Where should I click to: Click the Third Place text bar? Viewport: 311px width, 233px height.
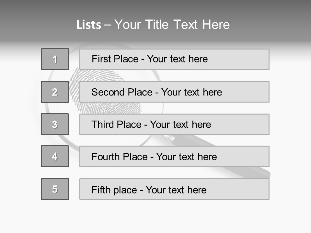[x=174, y=124]
